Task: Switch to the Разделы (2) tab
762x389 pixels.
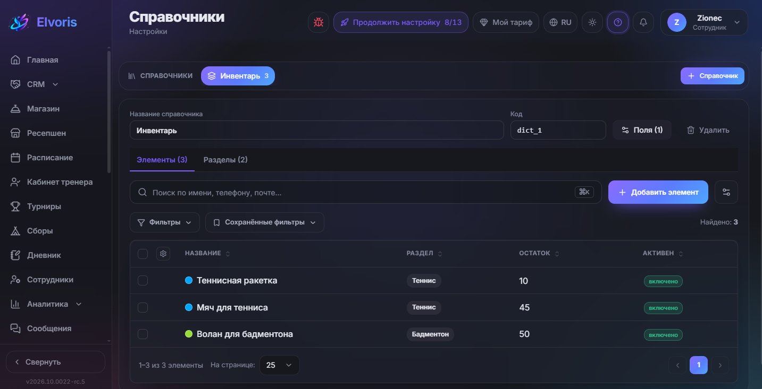Action: pyautogui.click(x=225, y=160)
